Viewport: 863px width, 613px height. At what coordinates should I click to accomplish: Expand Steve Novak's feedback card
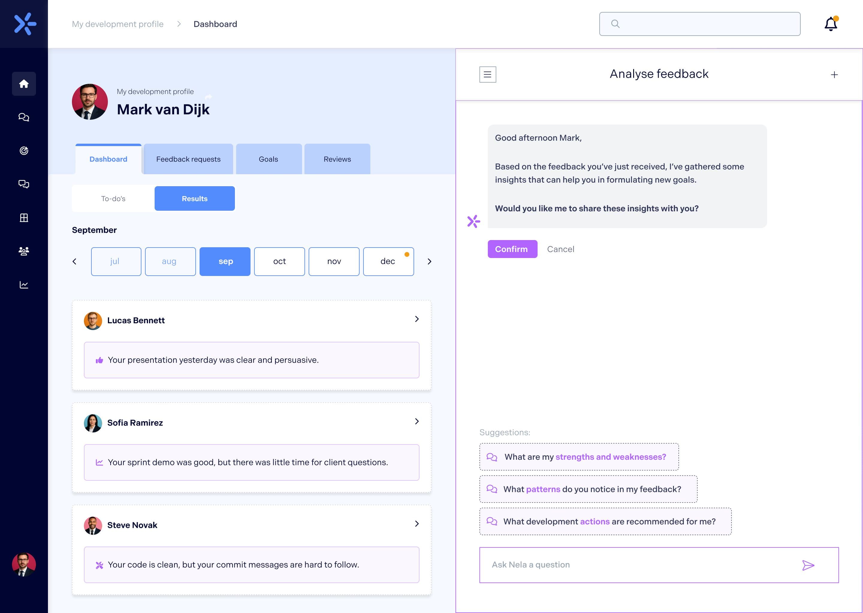coord(417,524)
